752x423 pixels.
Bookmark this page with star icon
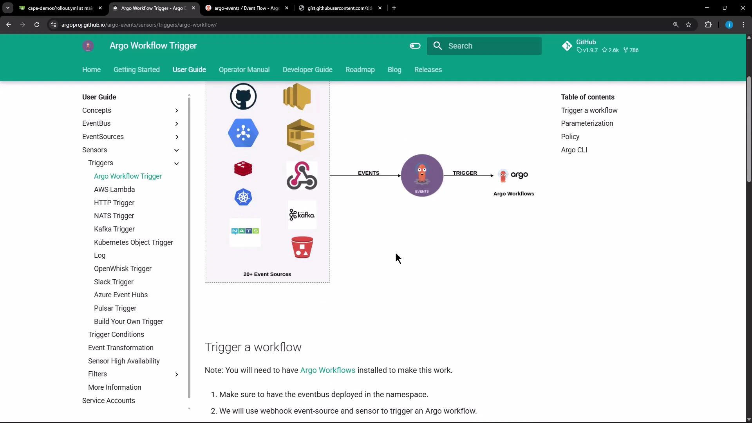(x=689, y=25)
